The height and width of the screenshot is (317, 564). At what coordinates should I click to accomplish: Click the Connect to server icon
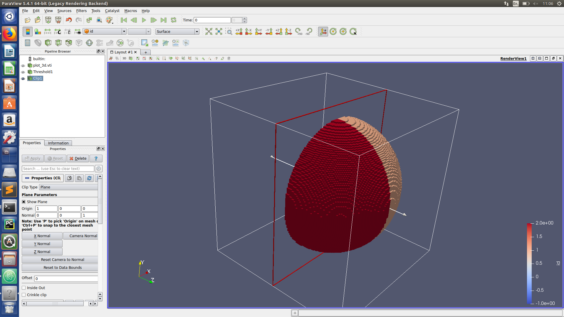click(x=48, y=20)
